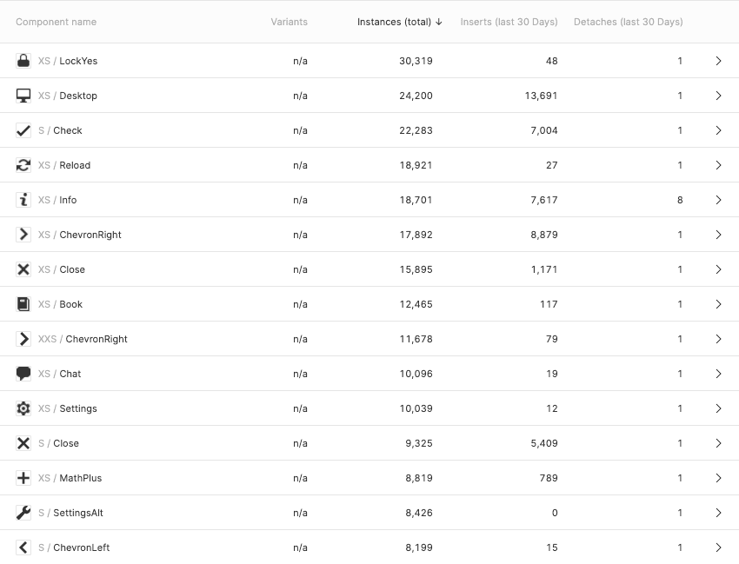Click the Reload arrows icon

[x=23, y=165]
